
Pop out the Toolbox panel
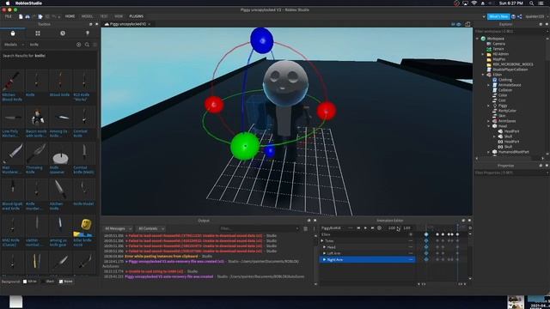tap(90, 24)
